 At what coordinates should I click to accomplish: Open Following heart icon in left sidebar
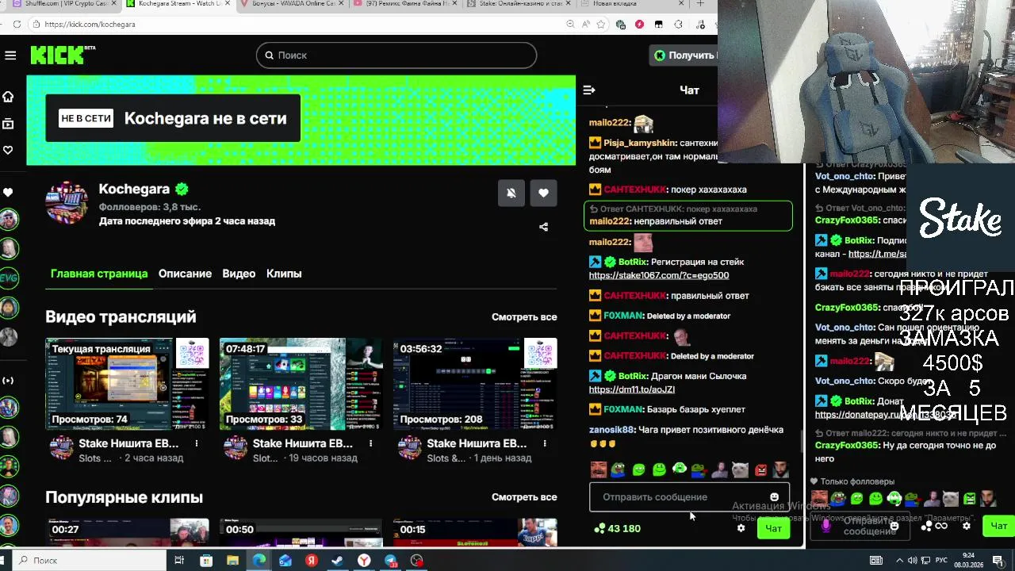coord(8,150)
